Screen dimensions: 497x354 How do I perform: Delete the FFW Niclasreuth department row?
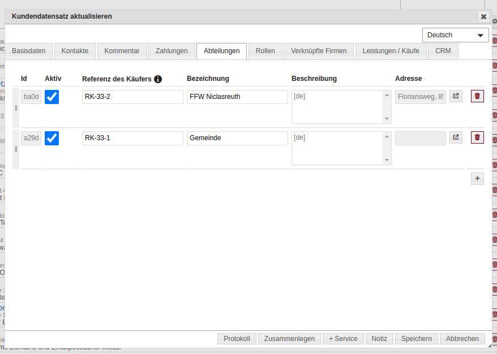(x=477, y=96)
